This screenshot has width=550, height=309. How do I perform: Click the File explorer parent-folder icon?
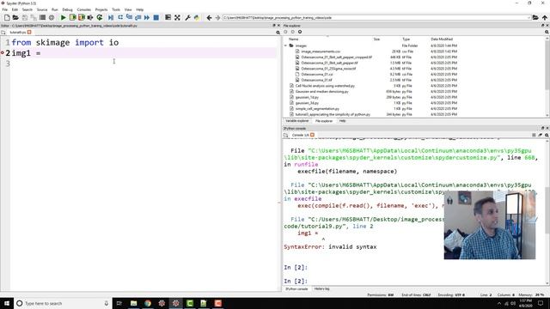point(300,32)
